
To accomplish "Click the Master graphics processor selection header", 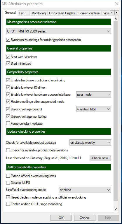I will (x=58, y=22).
